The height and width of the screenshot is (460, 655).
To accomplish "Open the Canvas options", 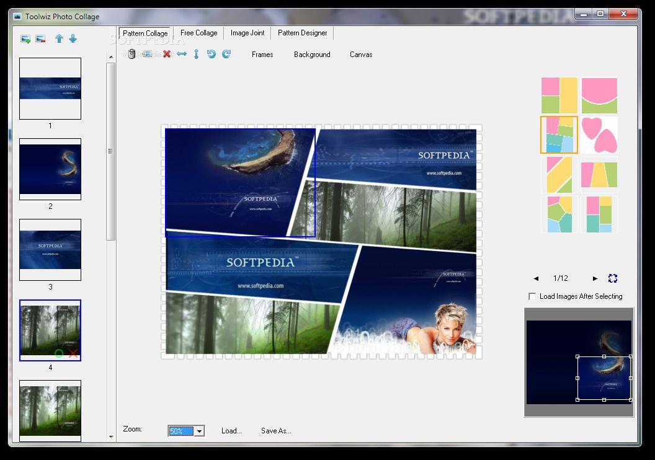I will tap(361, 55).
